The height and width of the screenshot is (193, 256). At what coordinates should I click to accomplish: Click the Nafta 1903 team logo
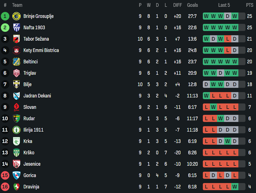pos(16,28)
